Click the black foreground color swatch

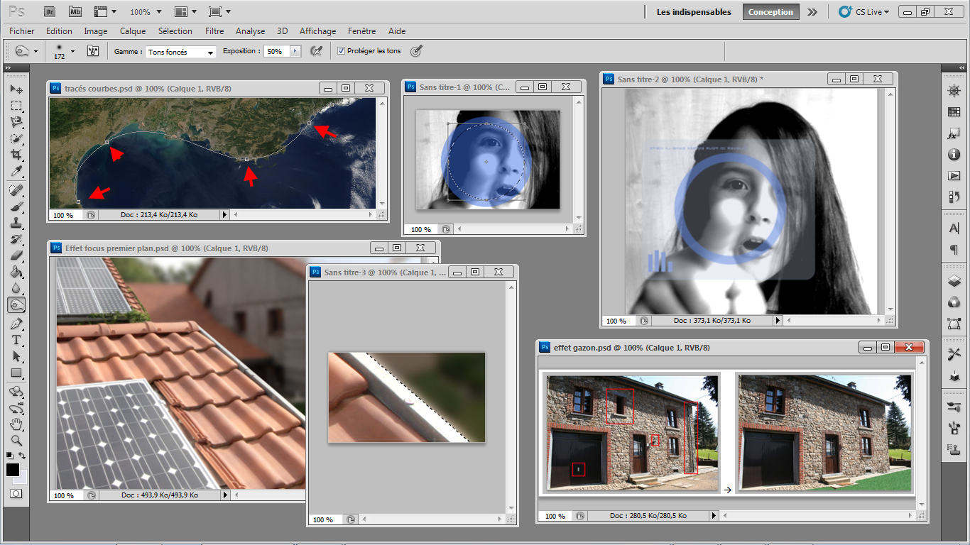(x=13, y=470)
